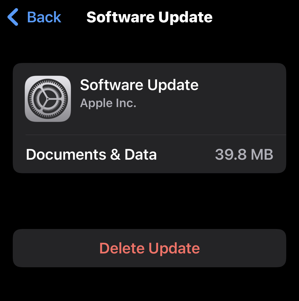Tap the 39.8 number in storage row
Image resolution: width=299 pixels, height=301 pixels.
pos(231,154)
